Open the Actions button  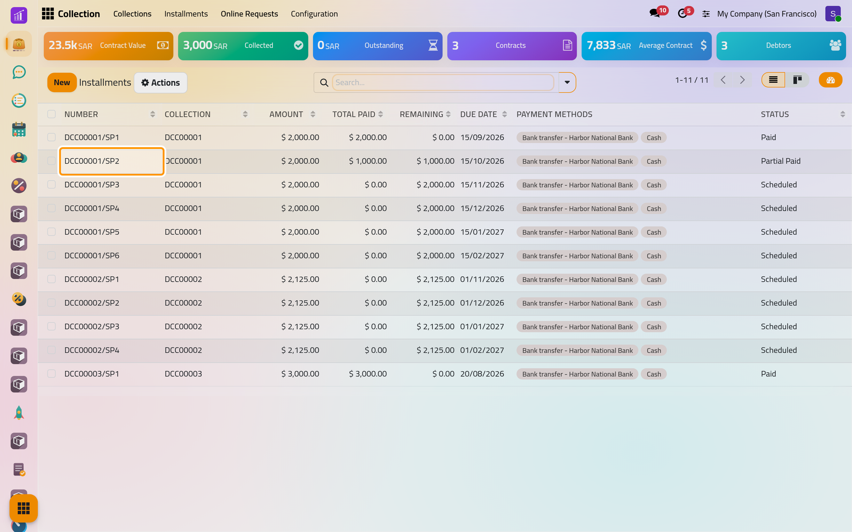[x=161, y=82]
